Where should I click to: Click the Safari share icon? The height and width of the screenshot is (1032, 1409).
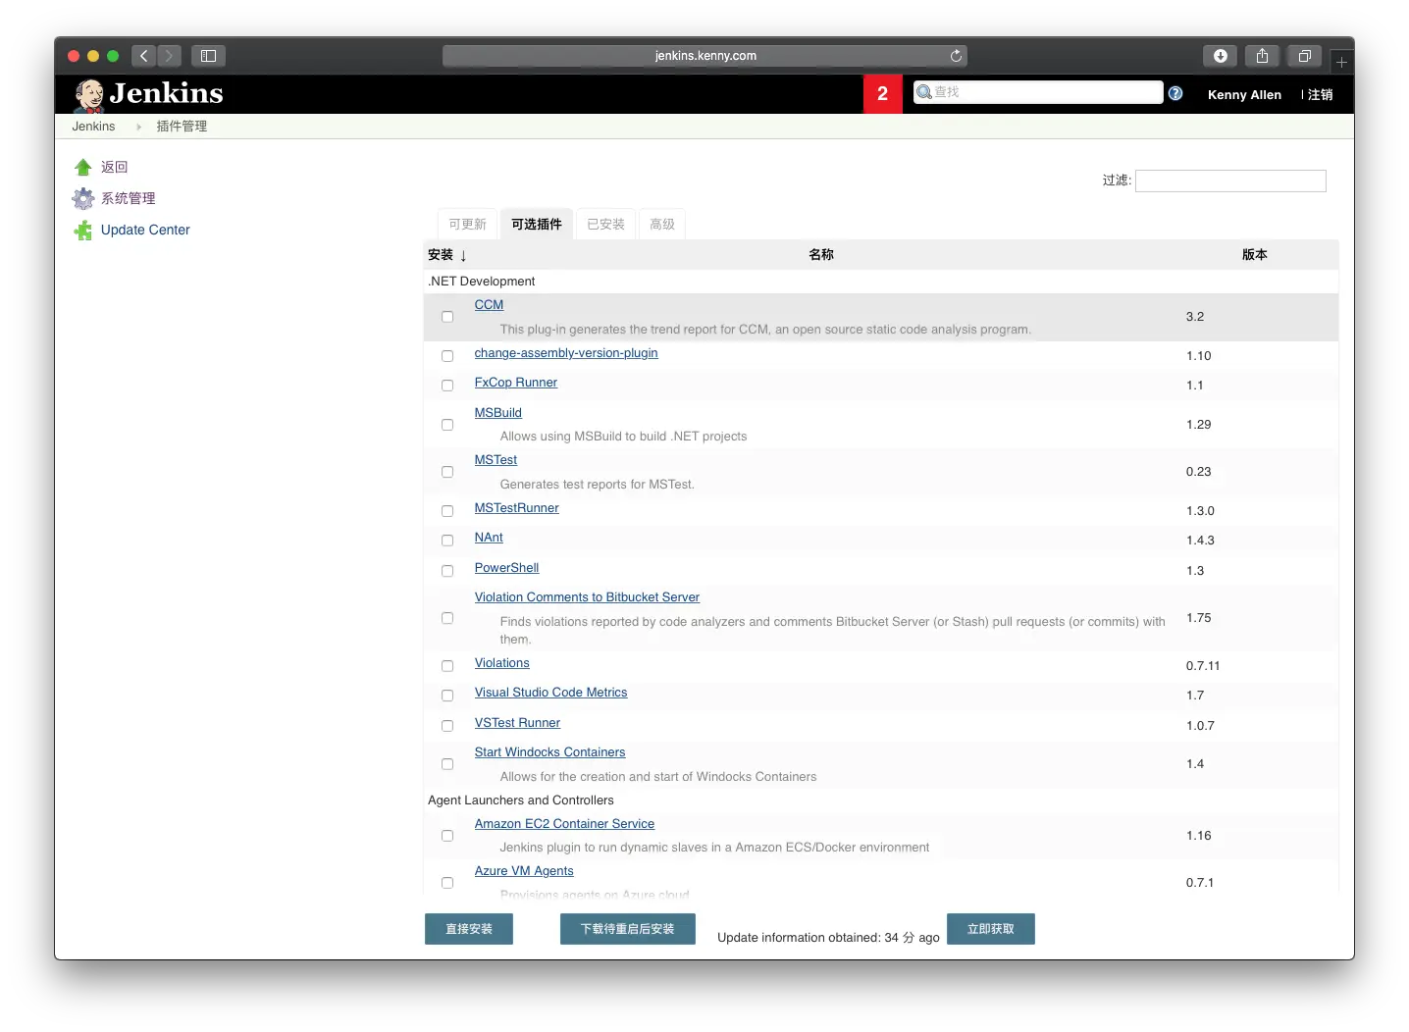point(1262,56)
